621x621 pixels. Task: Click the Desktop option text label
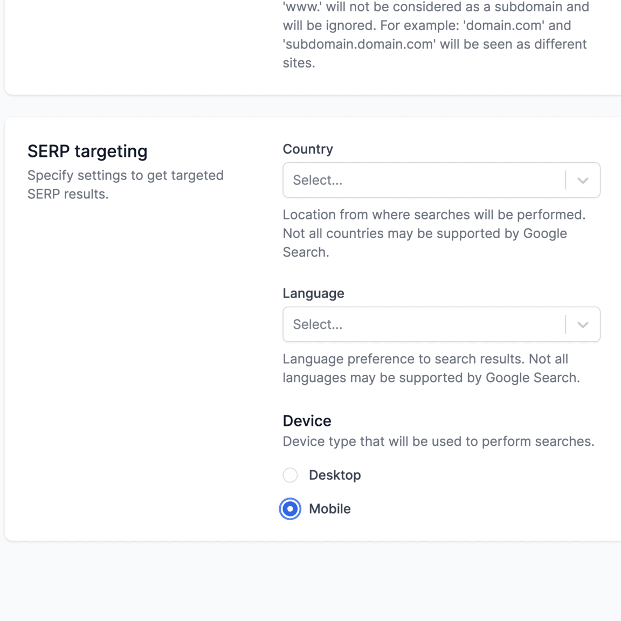(x=335, y=475)
